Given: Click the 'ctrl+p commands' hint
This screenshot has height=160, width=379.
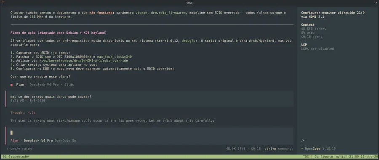Looking at the screenshot, I should point(279,149).
